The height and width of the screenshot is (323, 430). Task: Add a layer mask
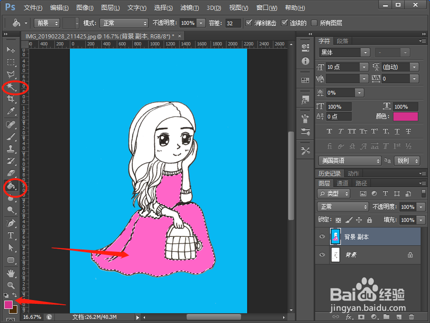pyautogui.click(x=361, y=317)
